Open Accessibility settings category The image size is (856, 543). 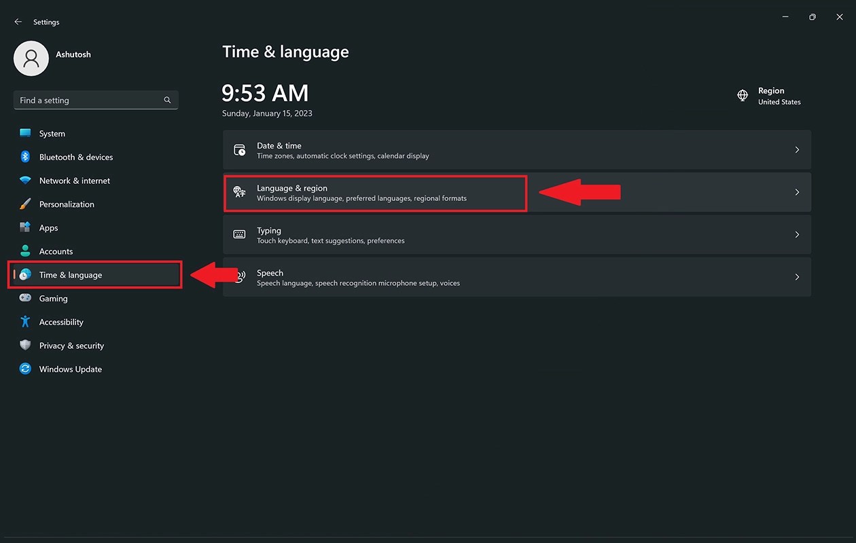click(x=96, y=322)
